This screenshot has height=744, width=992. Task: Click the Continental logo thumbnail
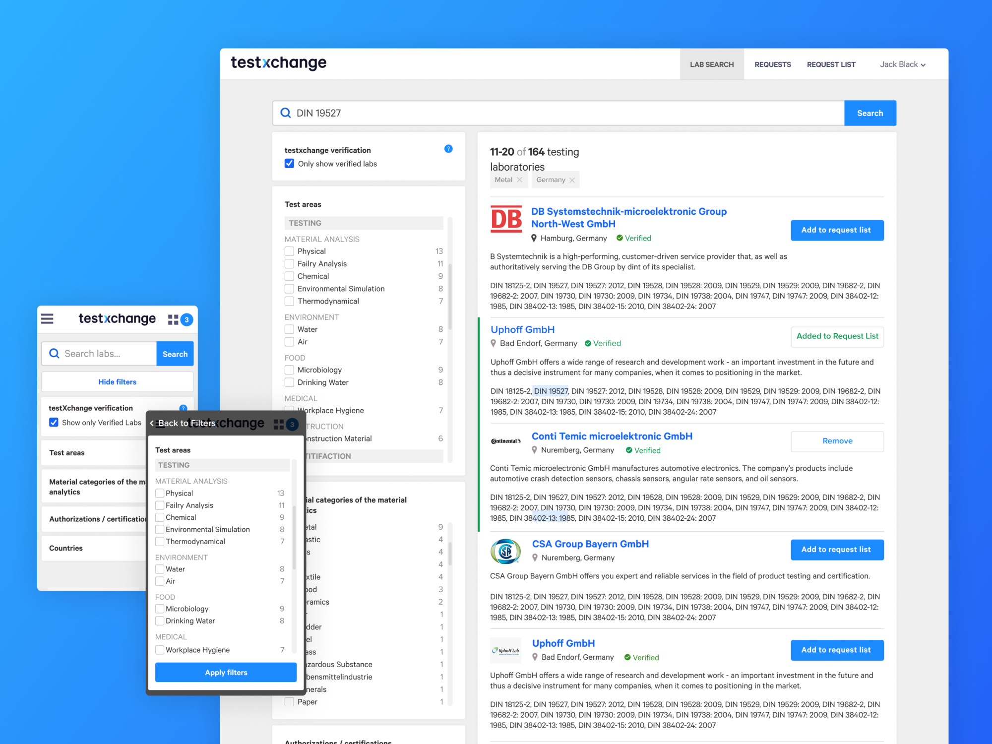click(506, 441)
